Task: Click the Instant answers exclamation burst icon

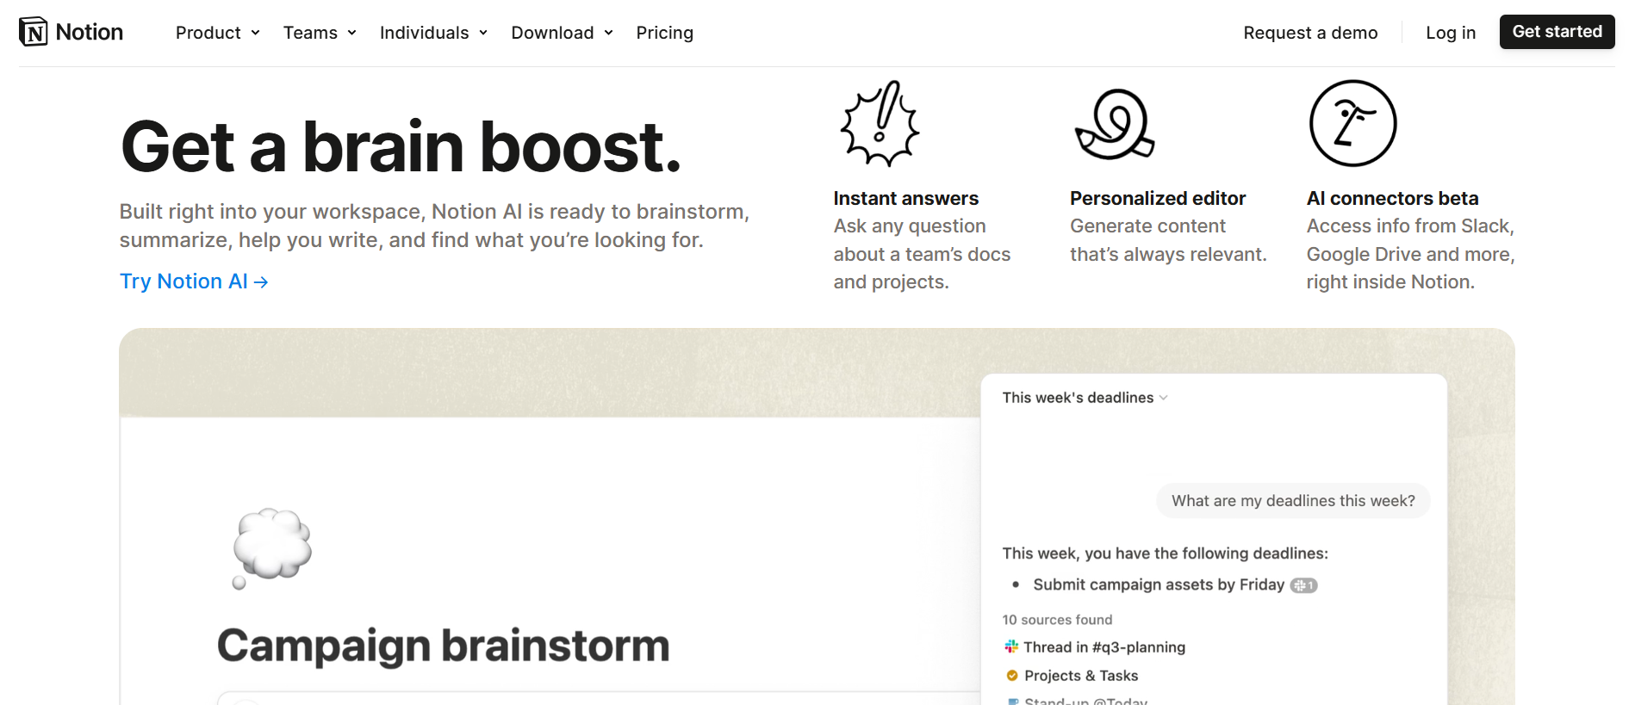Action: click(880, 123)
